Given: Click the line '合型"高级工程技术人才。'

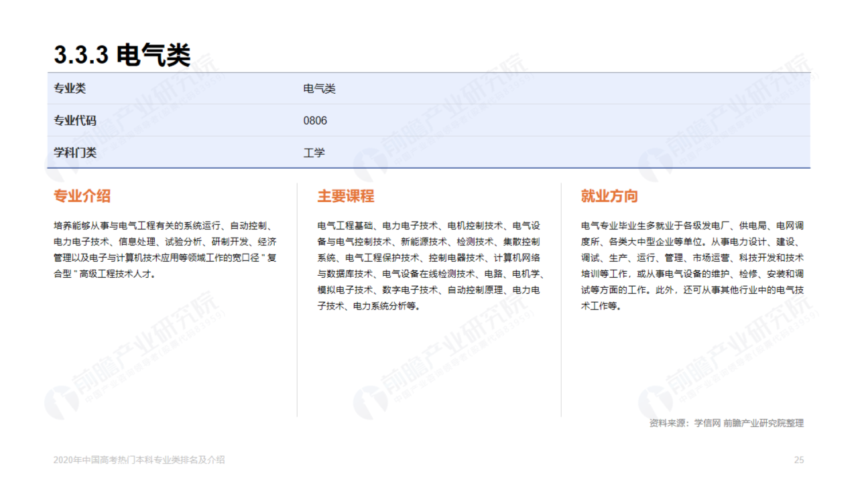Looking at the screenshot, I should pos(105,274).
